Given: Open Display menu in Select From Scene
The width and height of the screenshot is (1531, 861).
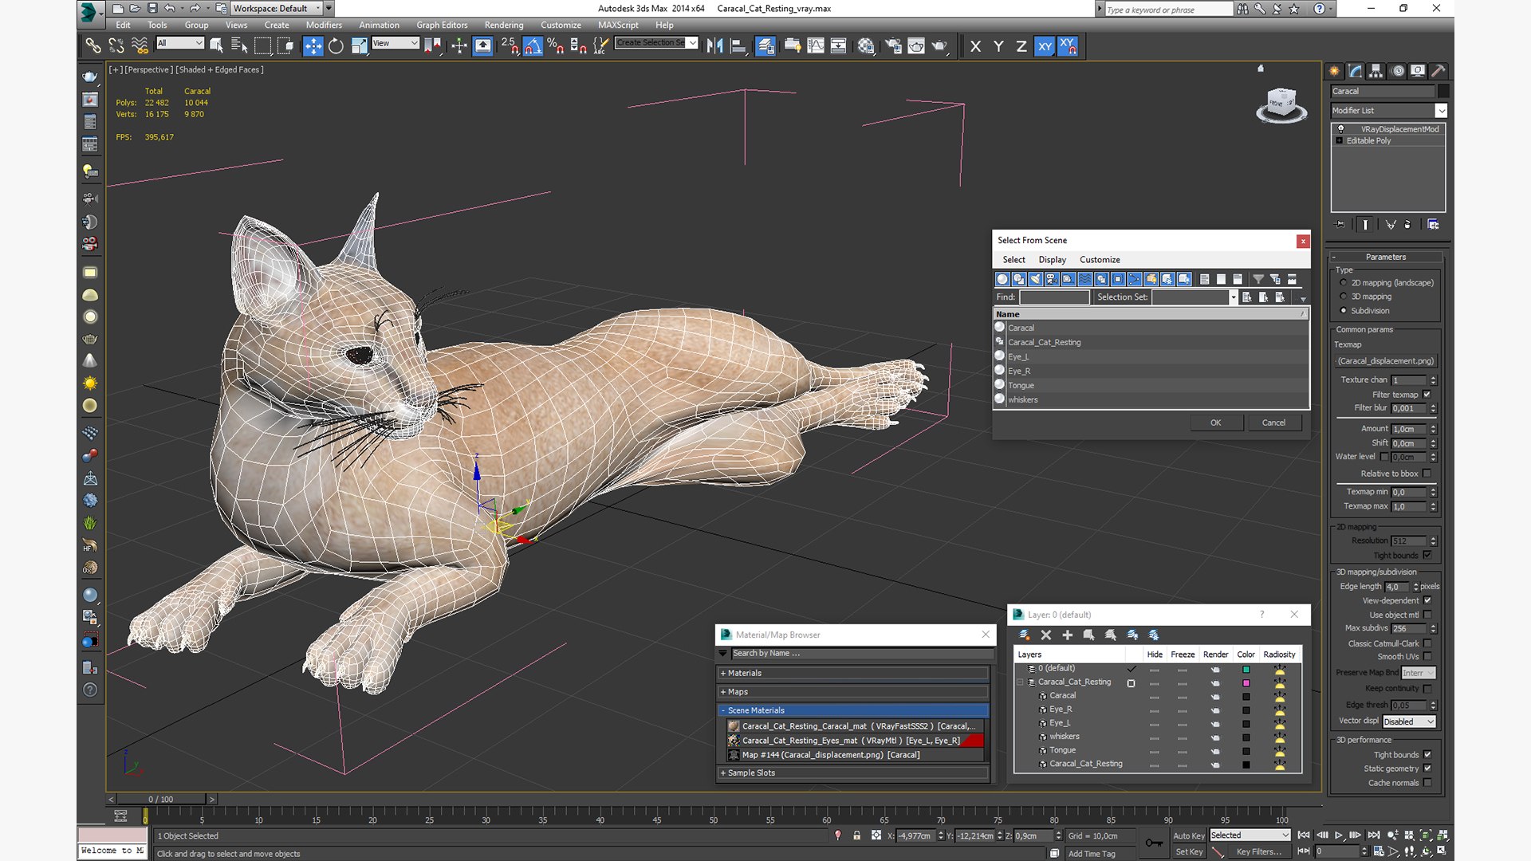Looking at the screenshot, I should coord(1052,260).
